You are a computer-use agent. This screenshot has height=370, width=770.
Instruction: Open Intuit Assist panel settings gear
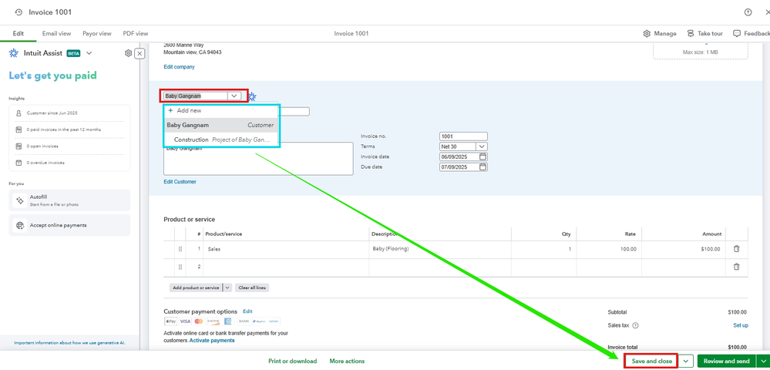(x=128, y=53)
